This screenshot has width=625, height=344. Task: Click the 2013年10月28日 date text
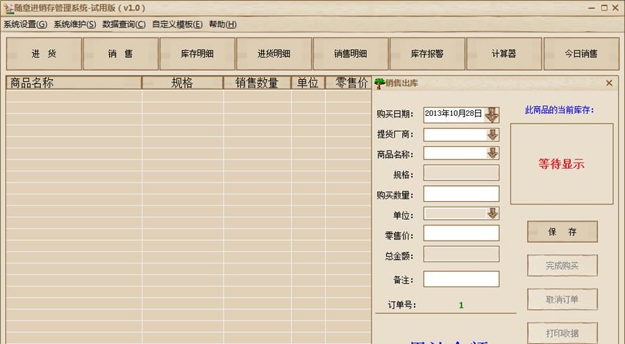click(453, 114)
